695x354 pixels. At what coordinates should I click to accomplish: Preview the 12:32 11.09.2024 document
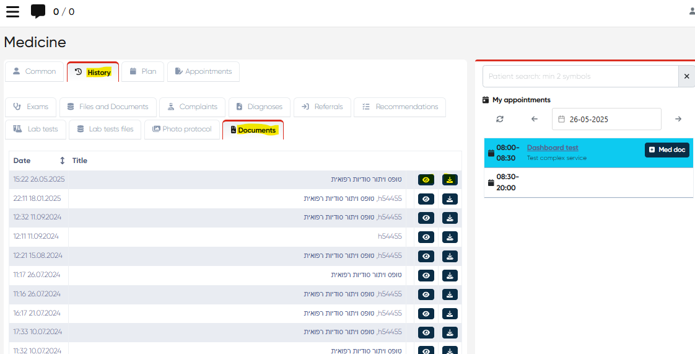coord(426,218)
